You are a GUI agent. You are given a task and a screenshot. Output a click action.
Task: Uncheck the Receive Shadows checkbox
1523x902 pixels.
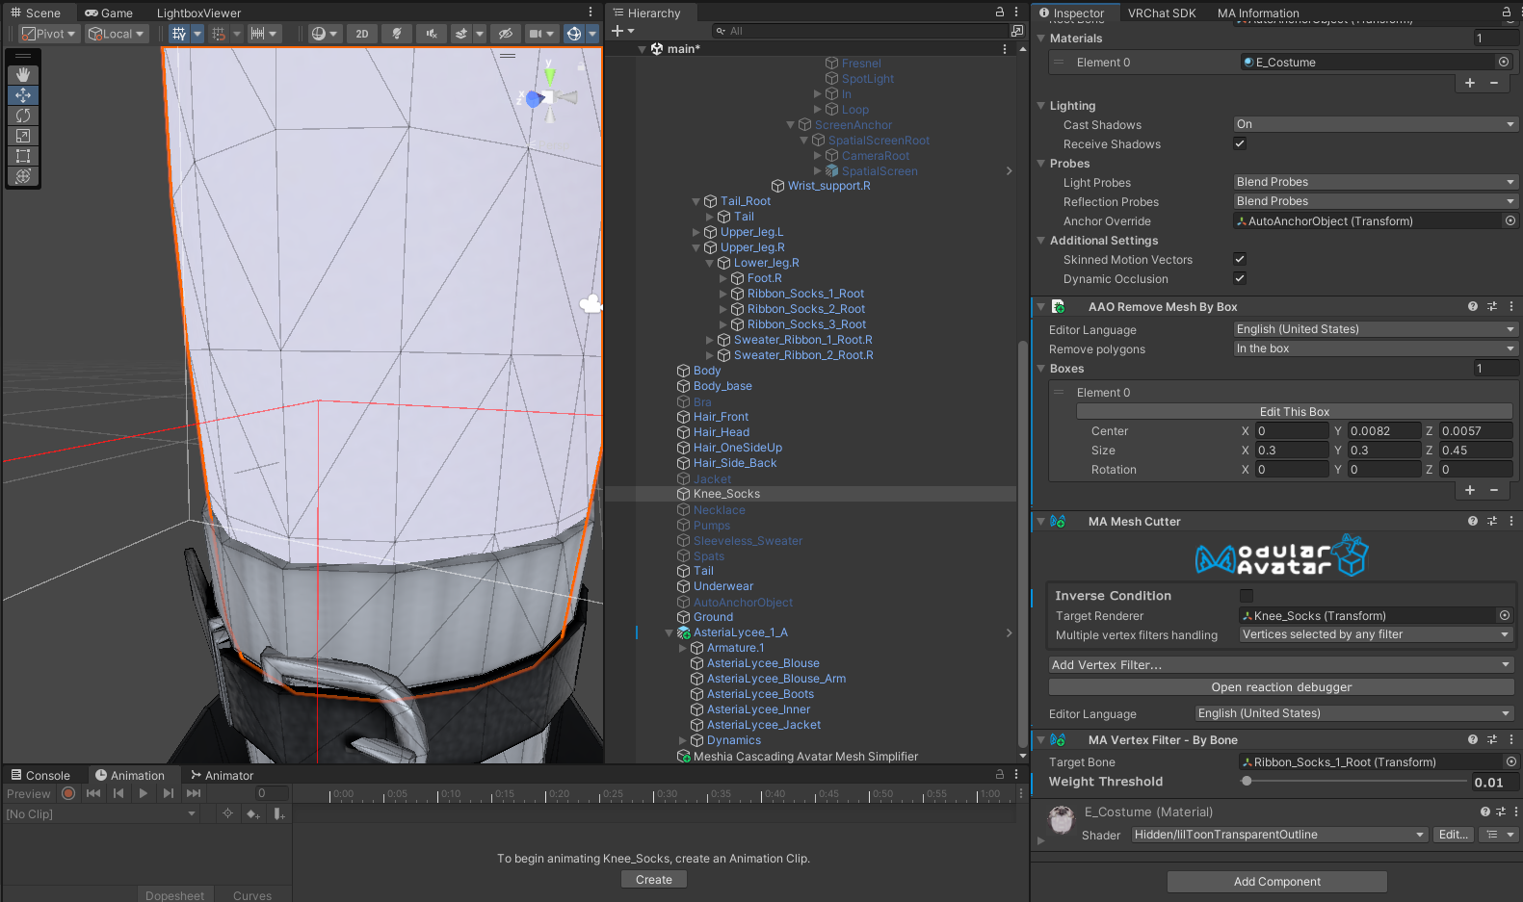point(1240,143)
